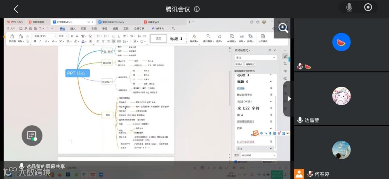The height and width of the screenshot is (179, 389).
Task: Click the 清除格式 button
Action: tap(250, 64)
